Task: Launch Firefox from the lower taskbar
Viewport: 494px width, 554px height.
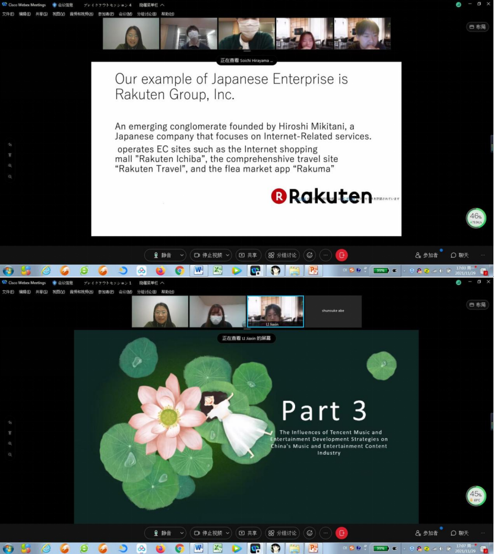Action: coord(160,549)
